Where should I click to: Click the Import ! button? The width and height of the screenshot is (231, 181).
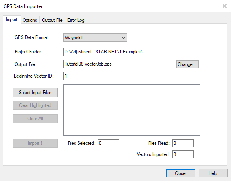(x=35, y=143)
